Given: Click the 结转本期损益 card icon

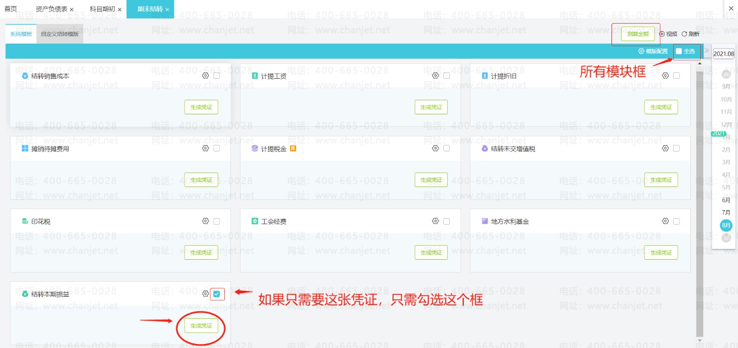Looking at the screenshot, I should coord(25,294).
